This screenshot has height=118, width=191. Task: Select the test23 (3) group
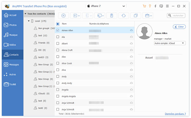click(41, 57)
